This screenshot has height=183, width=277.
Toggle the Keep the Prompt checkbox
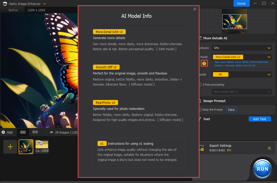coord(200,110)
